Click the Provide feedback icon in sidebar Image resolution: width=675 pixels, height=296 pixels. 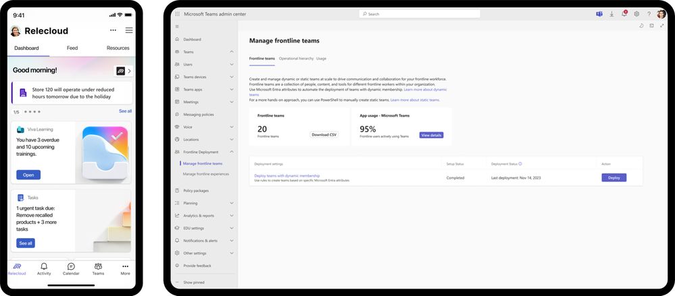coord(177,266)
